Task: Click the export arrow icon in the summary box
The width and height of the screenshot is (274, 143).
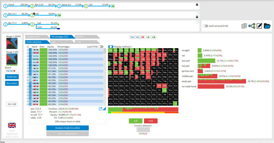Action: [x=101, y=109]
